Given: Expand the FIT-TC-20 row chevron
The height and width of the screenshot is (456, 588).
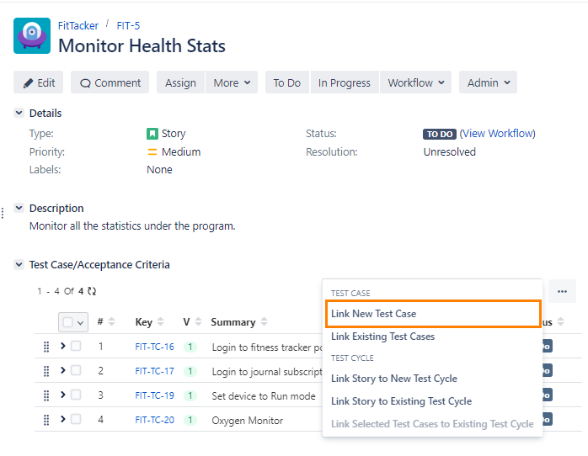Looking at the screenshot, I should [x=62, y=419].
